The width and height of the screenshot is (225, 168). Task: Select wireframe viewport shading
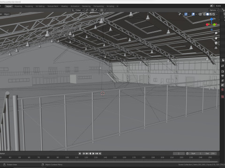(204, 14)
